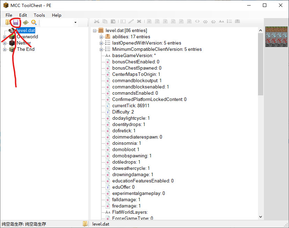The width and height of the screenshot is (289, 228).
Task: Click the MCC ToolChest title bar icon
Action: (x=6, y=5)
